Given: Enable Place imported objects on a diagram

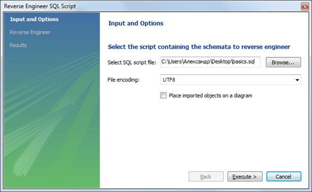Looking at the screenshot, I should [x=163, y=95].
